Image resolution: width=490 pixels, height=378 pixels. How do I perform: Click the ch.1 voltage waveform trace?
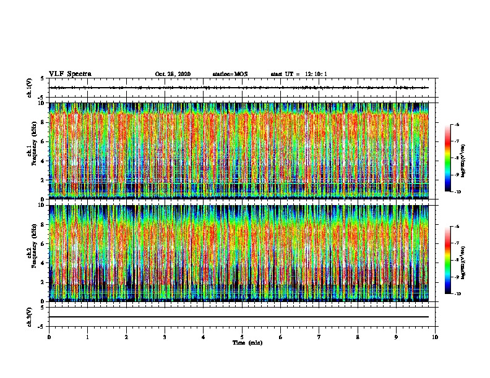239,88
